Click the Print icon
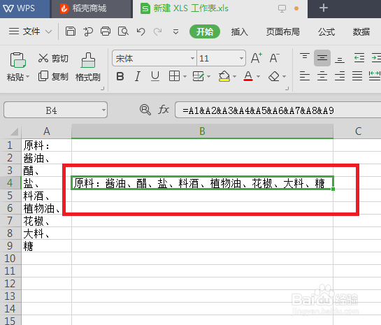This screenshot has height=325, width=381. pos(106,31)
